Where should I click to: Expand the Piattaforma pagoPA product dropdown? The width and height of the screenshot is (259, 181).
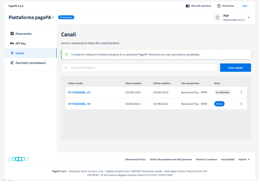[53, 17]
